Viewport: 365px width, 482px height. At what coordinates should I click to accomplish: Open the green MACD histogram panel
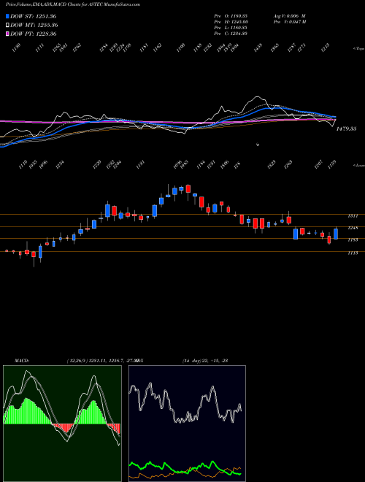pos(62,424)
